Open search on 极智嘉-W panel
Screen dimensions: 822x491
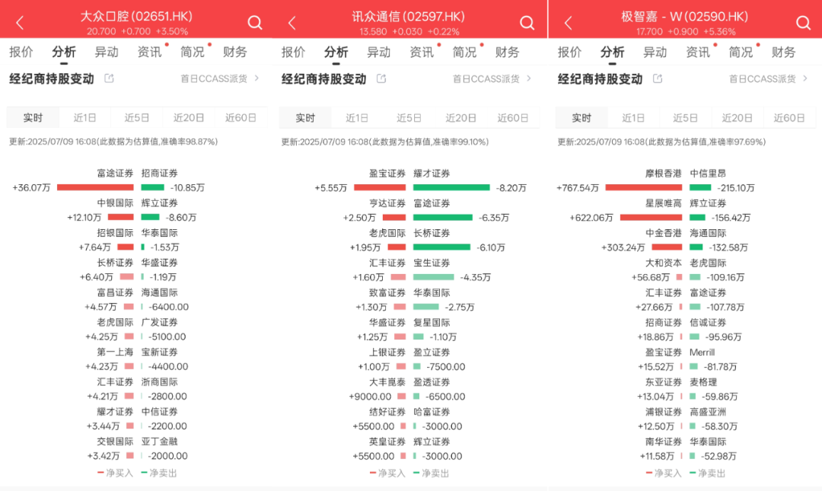tap(803, 23)
